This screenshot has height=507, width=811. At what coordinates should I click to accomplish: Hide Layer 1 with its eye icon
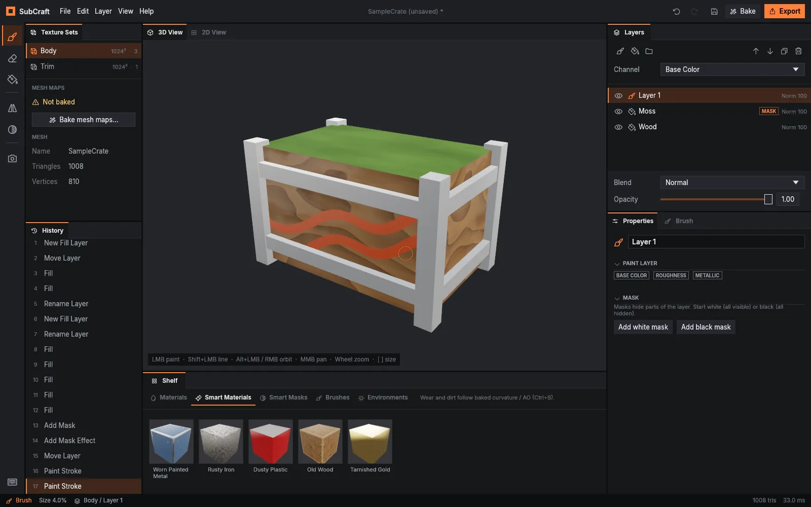(x=618, y=96)
